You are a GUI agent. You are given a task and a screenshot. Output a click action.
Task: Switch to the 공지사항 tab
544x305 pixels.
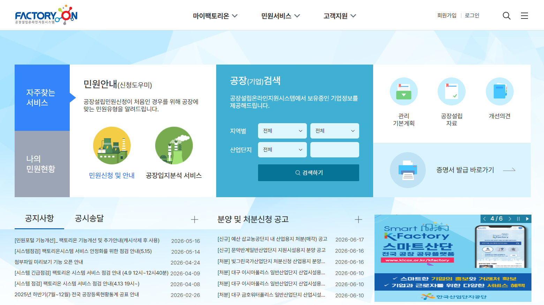pyautogui.click(x=39, y=218)
